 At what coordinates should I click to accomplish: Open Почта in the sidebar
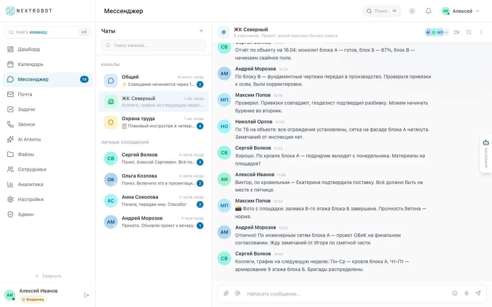(48, 95)
